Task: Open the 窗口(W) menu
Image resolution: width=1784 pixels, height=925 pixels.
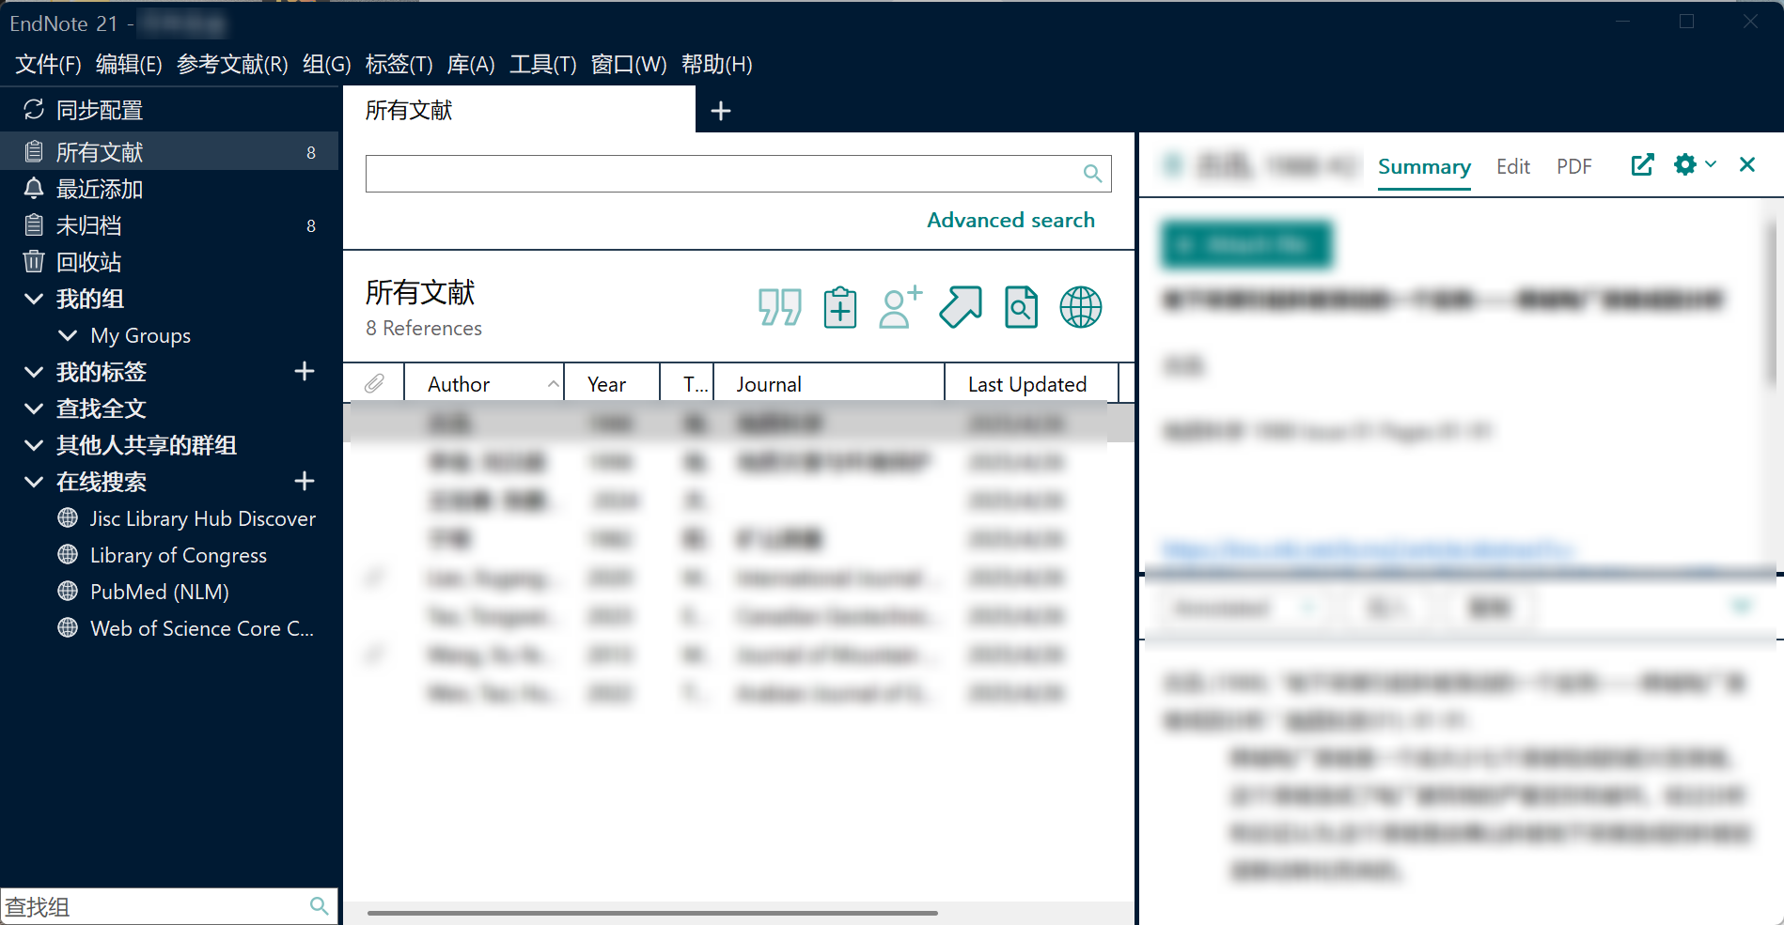Action: (628, 64)
